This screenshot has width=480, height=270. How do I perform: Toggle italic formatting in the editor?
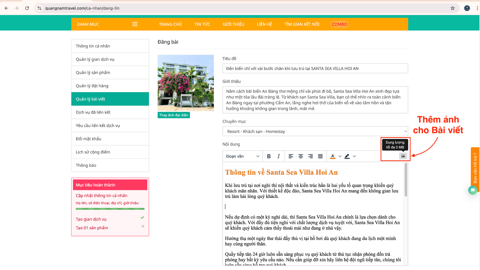pos(278,156)
